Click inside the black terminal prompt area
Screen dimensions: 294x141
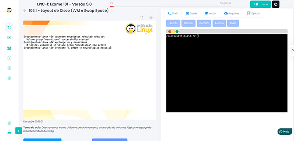click(227, 73)
